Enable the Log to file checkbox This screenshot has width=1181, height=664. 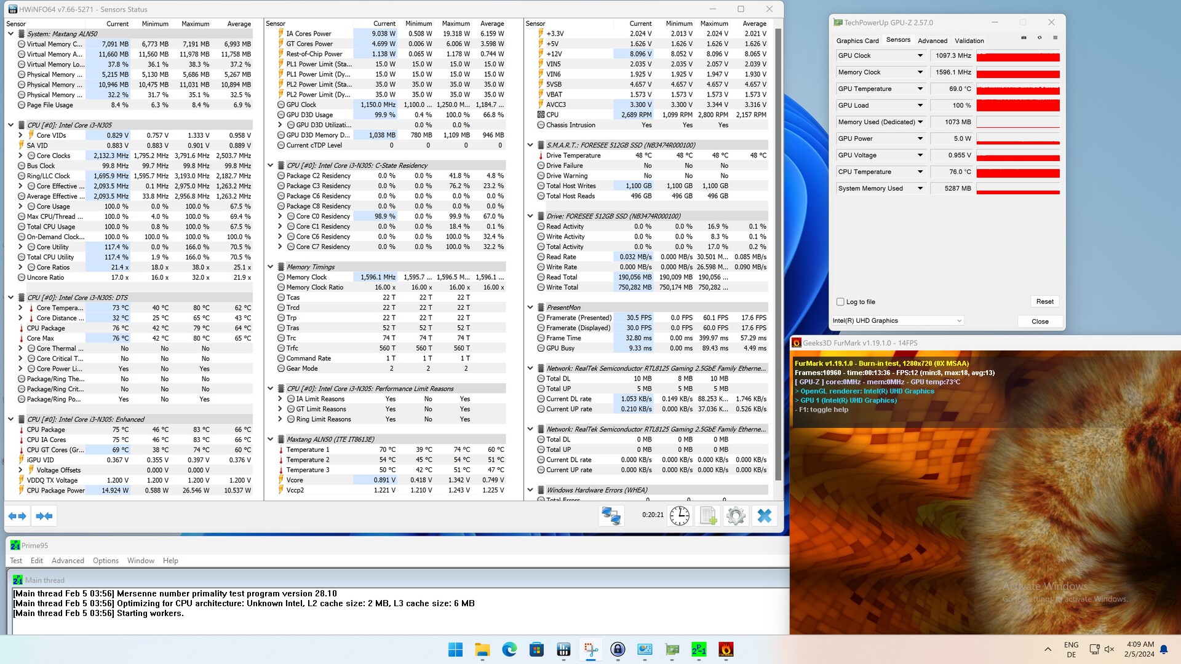coord(840,302)
